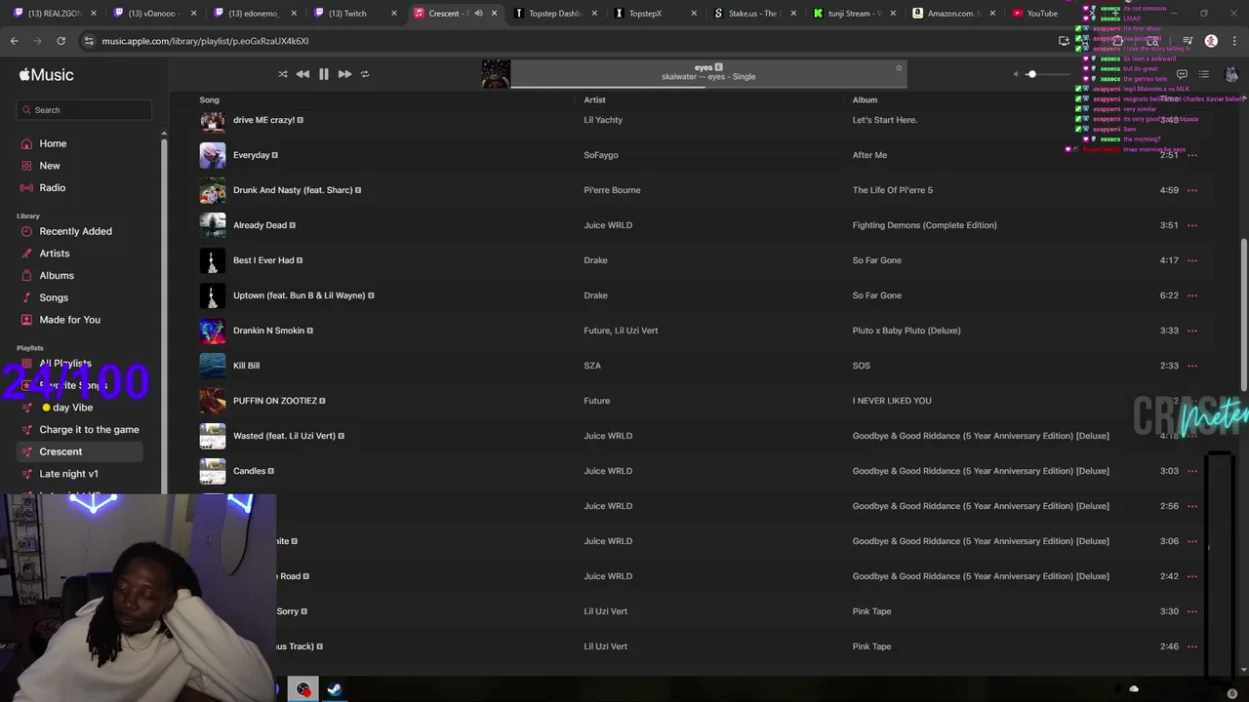View site information icon in address bar

89,41
